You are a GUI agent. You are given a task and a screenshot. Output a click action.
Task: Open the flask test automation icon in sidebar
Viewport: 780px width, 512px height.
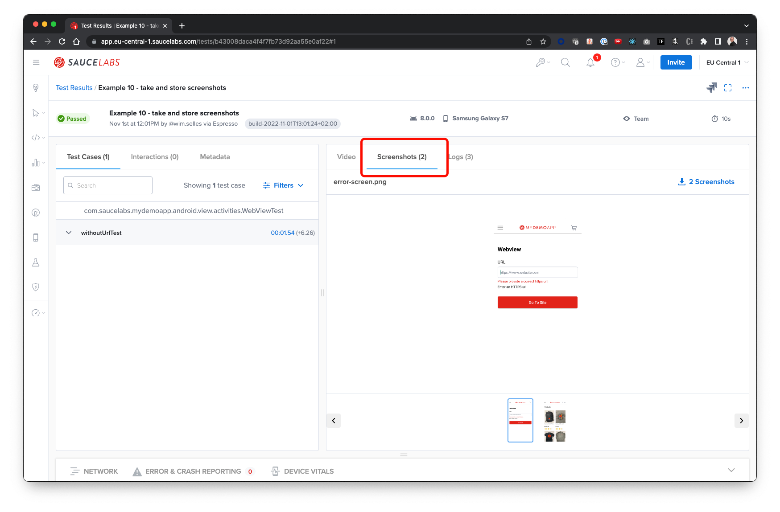pyautogui.click(x=36, y=262)
